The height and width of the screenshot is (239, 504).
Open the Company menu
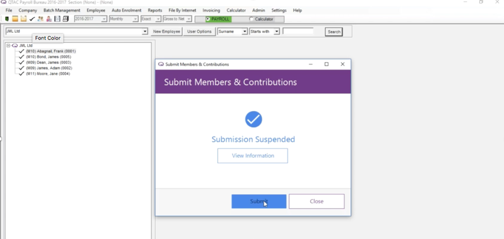(x=28, y=10)
